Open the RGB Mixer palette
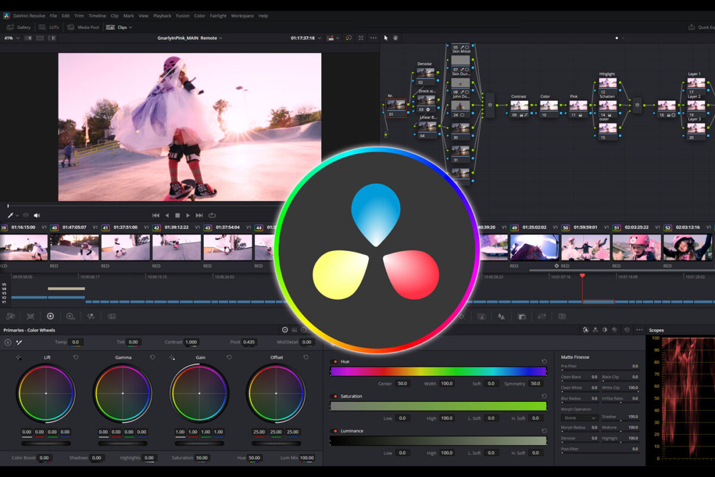Screen dimensions: 715x477 [x=91, y=317]
